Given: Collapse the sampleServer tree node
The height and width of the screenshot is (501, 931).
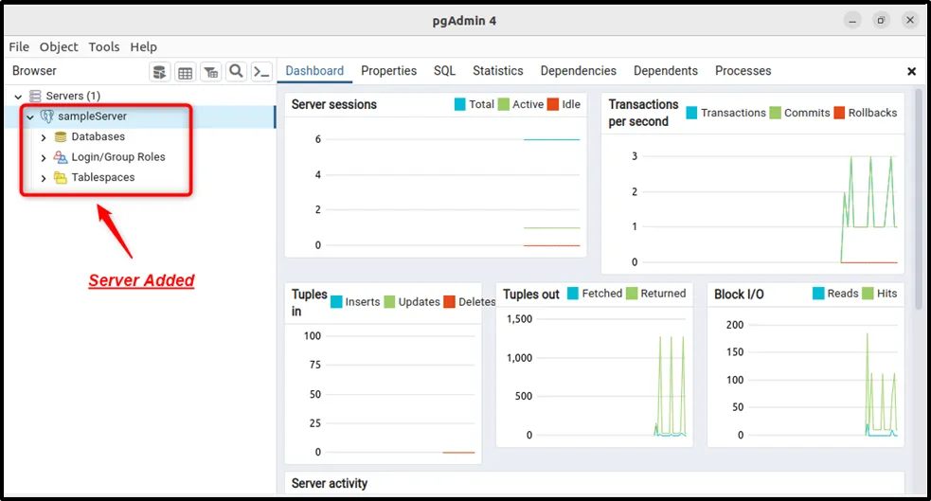Looking at the screenshot, I should point(30,116).
